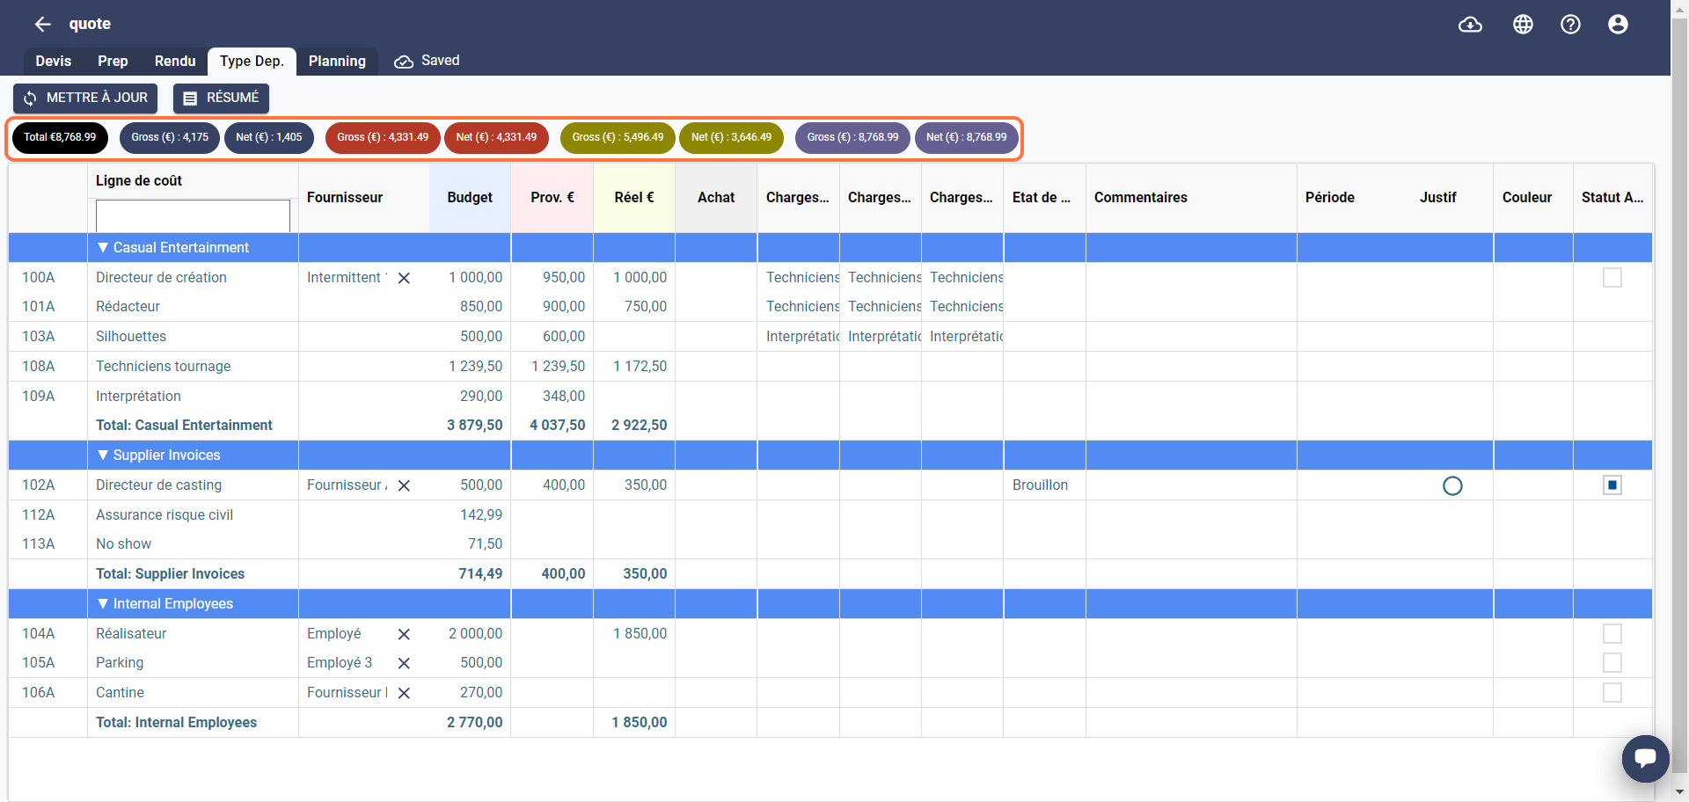Click the vertical scrollbar down arrow
Screen dimensions: 1689x802
[x=1679, y=792]
